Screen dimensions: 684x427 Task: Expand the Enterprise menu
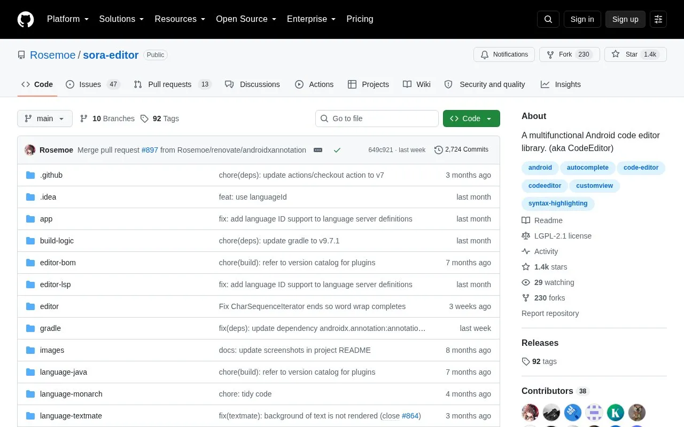click(x=312, y=19)
